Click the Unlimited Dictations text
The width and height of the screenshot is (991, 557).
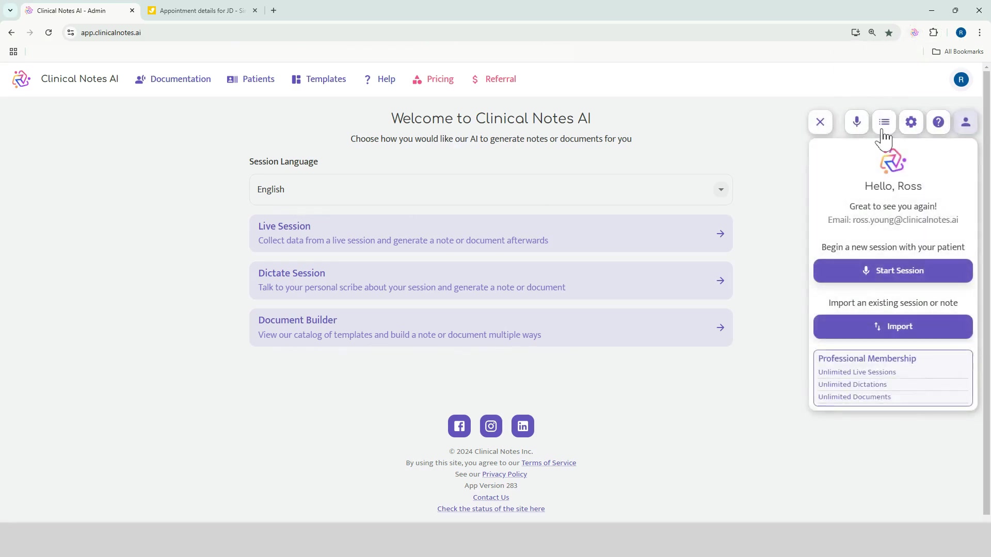(x=852, y=384)
